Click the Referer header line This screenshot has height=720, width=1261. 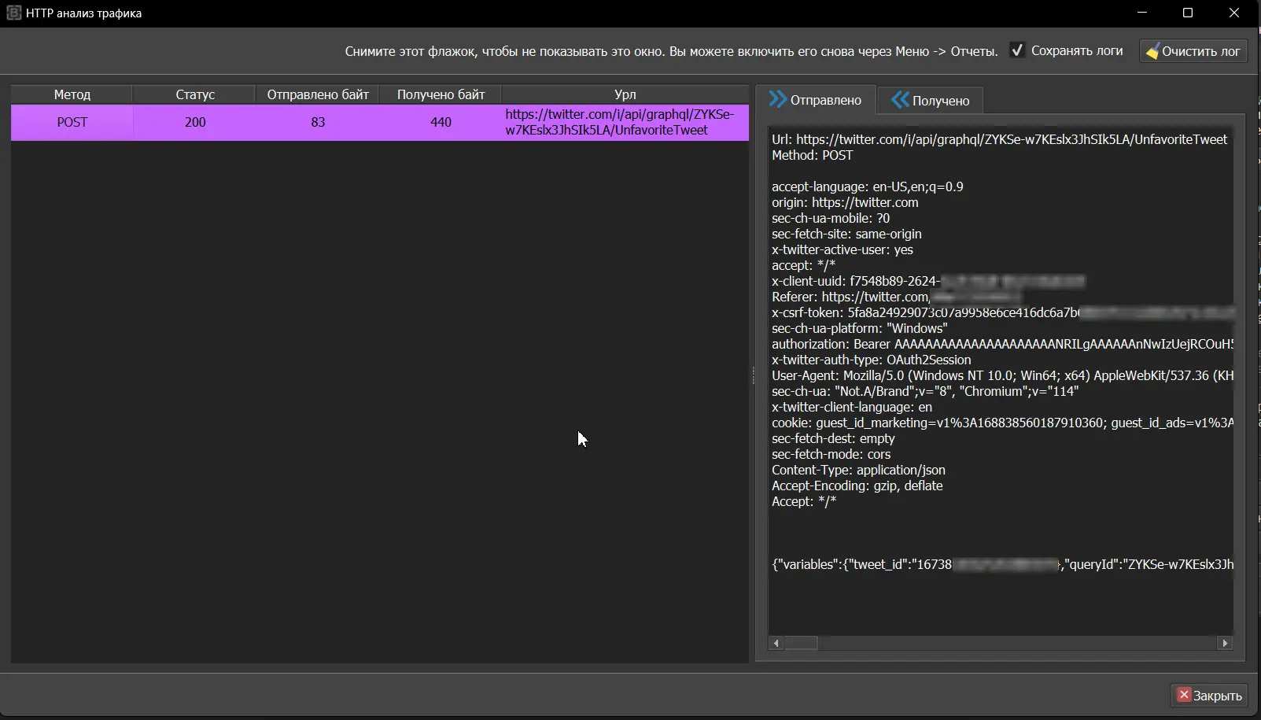tap(896, 297)
